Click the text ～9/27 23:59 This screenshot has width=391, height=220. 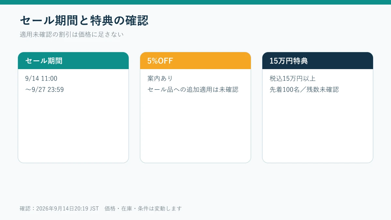[x=44, y=89]
